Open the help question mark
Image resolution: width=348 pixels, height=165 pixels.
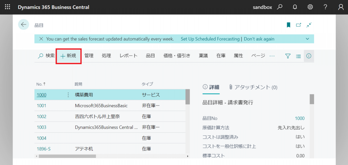pyautogui.click(x=325, y=7)
